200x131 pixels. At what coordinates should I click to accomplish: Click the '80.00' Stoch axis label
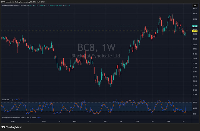(x=194, y=103)
